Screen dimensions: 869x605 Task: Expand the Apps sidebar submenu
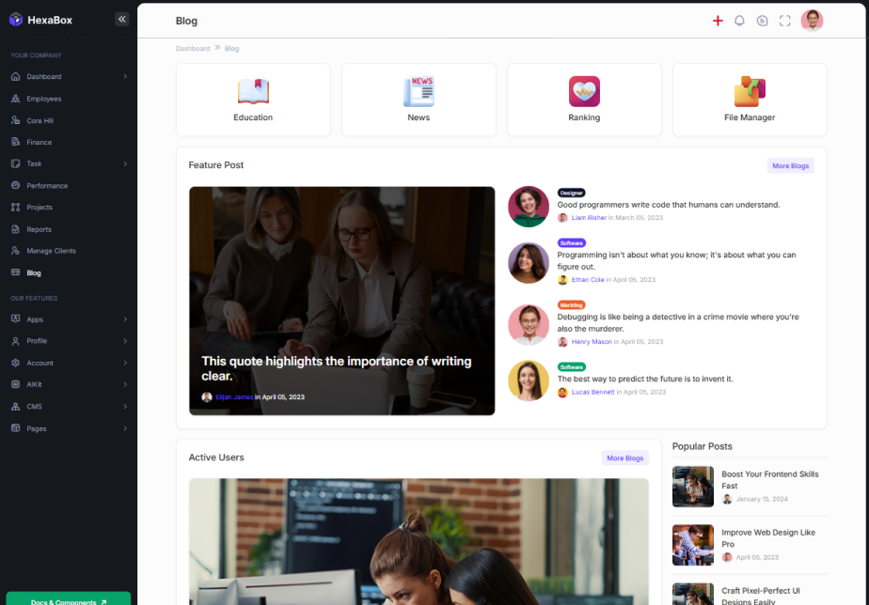click(x=125, y=319)
